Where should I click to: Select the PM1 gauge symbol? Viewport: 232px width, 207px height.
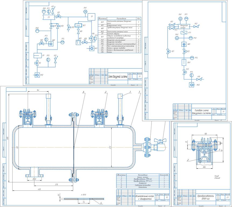(x=44, y=12)
